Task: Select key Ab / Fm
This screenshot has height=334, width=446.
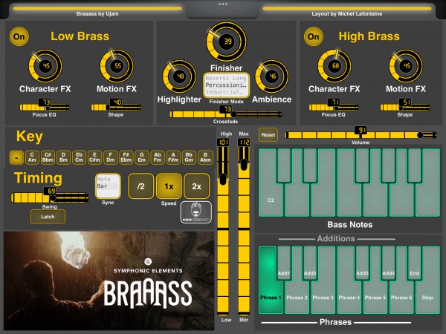Action: click(158, 157)
